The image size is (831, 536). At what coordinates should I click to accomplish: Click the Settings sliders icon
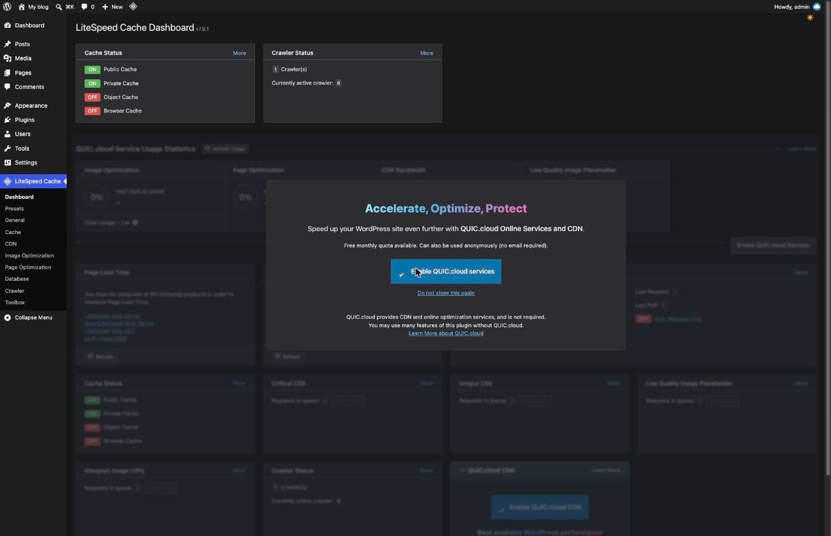pyautogui.click(x=7, y=163)
